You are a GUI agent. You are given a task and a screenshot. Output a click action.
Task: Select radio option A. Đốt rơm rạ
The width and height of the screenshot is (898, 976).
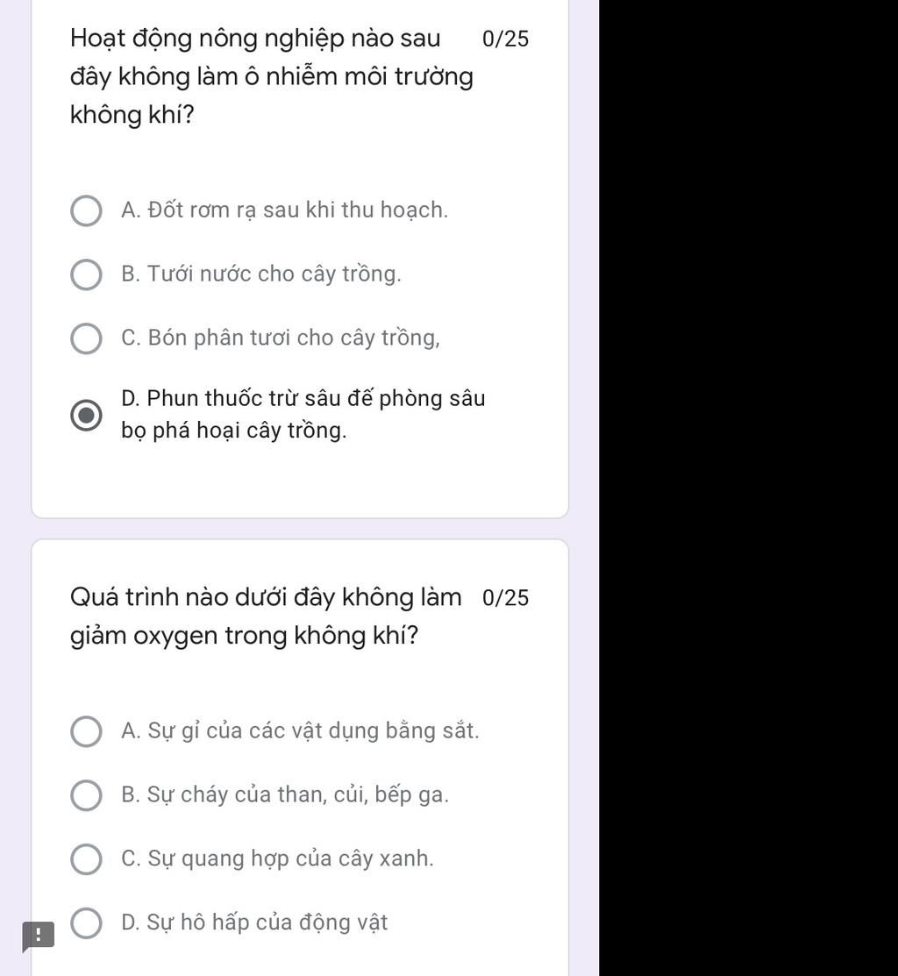pyautogui.click(x=87, y=210)
